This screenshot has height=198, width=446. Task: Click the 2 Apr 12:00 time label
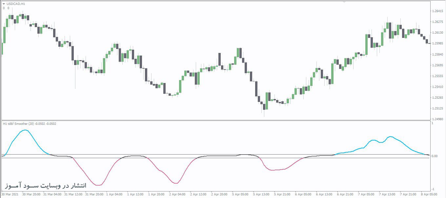(x=198, y=194)
